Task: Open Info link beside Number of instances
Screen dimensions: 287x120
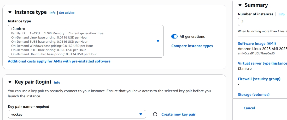Action: [281, 14]
